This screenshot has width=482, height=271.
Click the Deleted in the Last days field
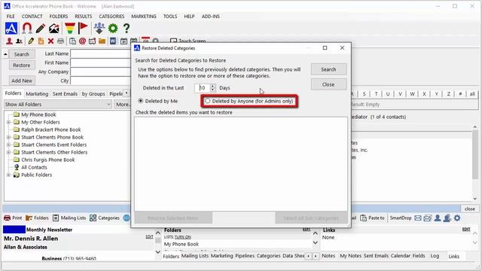[x=202, y=88]
